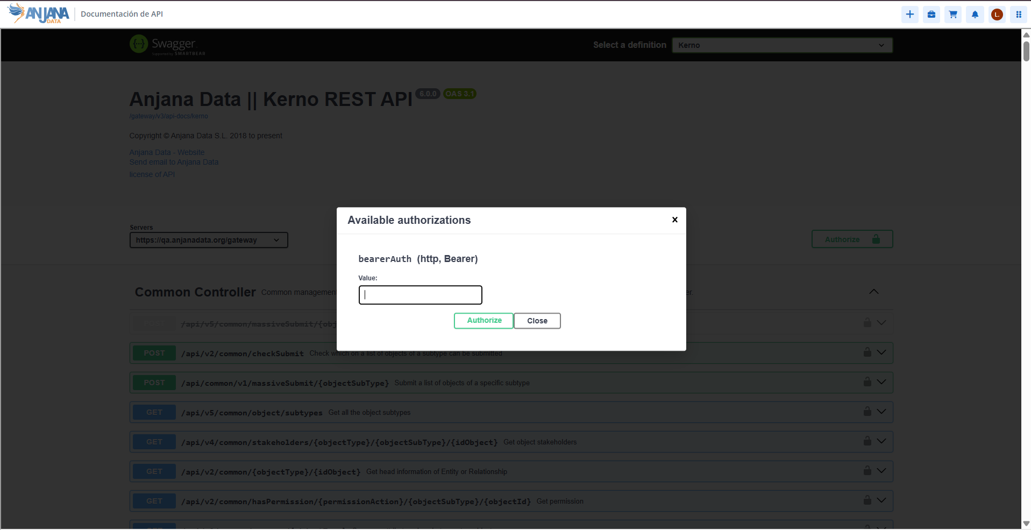This screenshot has width=1031, height=530.
Task: Click the Documentación de API title
Action: tap(122, 14)
